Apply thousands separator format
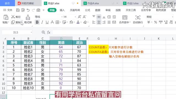Screen dimensions: 176x99 pos(161,22)
